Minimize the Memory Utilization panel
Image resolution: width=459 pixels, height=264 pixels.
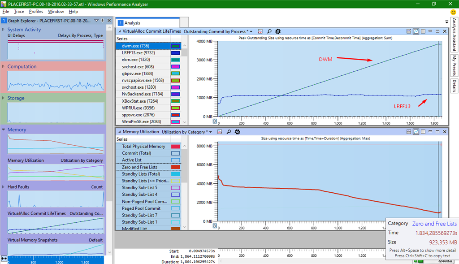tap(430, 132)
